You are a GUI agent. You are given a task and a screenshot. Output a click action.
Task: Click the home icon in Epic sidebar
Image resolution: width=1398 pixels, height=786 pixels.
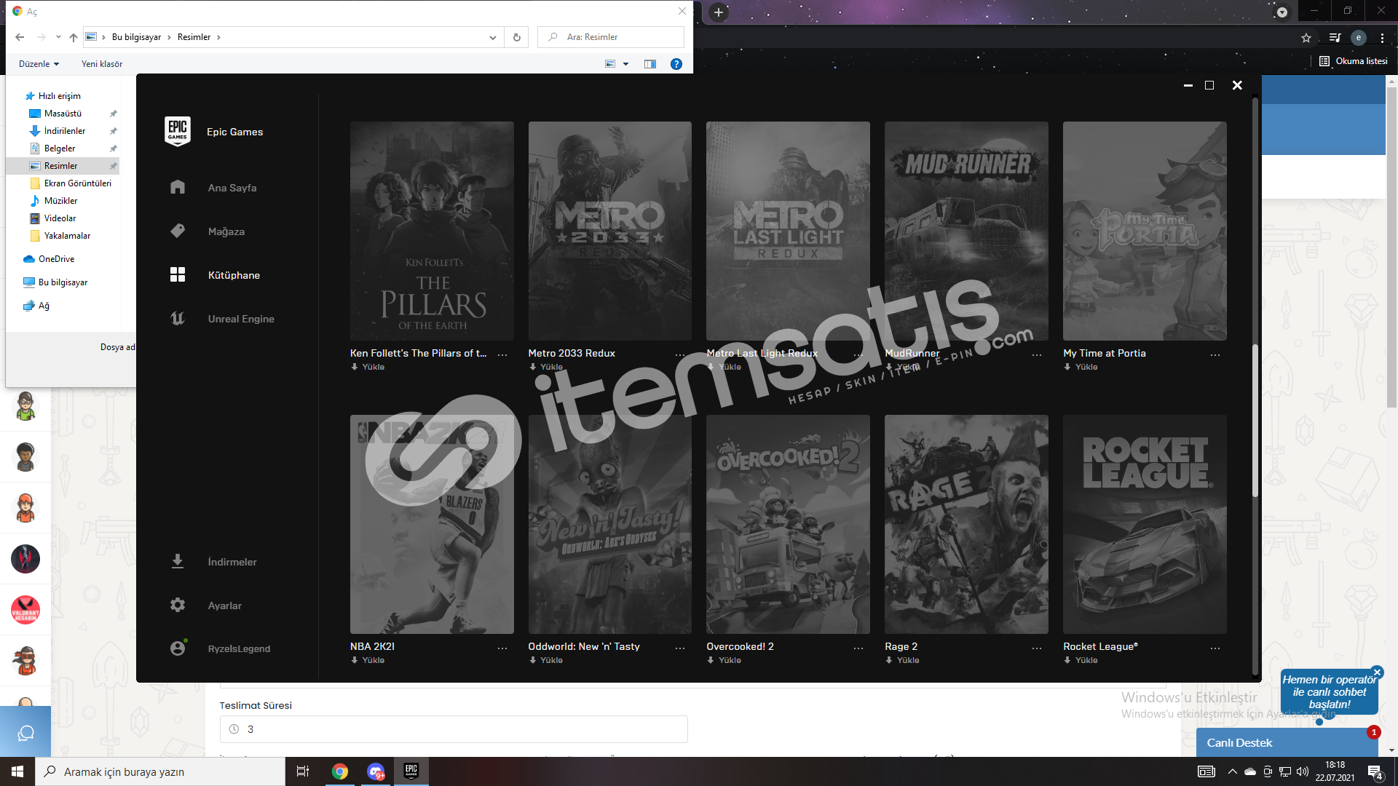tap(178, 187)
